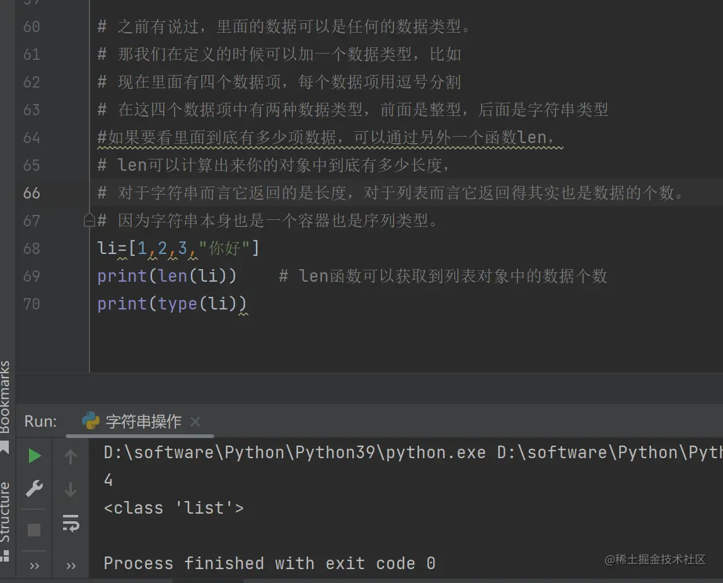
Task: Toggle soft-wrap in the Run console
Action: [71, 522]
